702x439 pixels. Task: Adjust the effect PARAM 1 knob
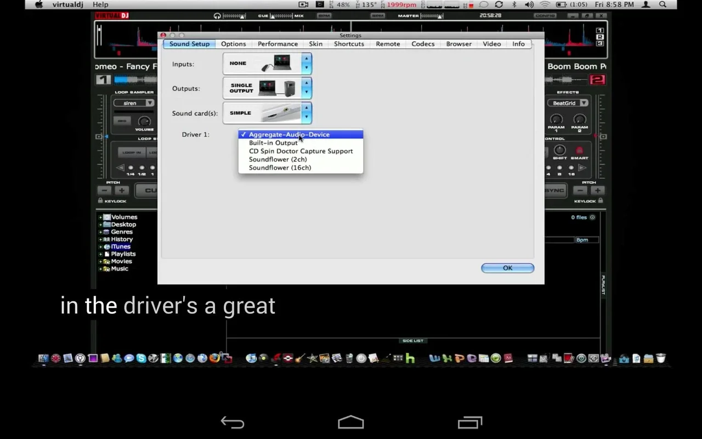pos(556,119)
